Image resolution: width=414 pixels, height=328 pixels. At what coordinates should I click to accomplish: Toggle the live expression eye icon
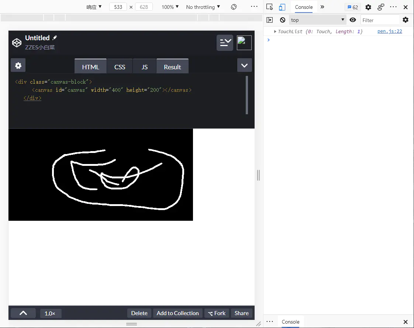coord(353,20)
